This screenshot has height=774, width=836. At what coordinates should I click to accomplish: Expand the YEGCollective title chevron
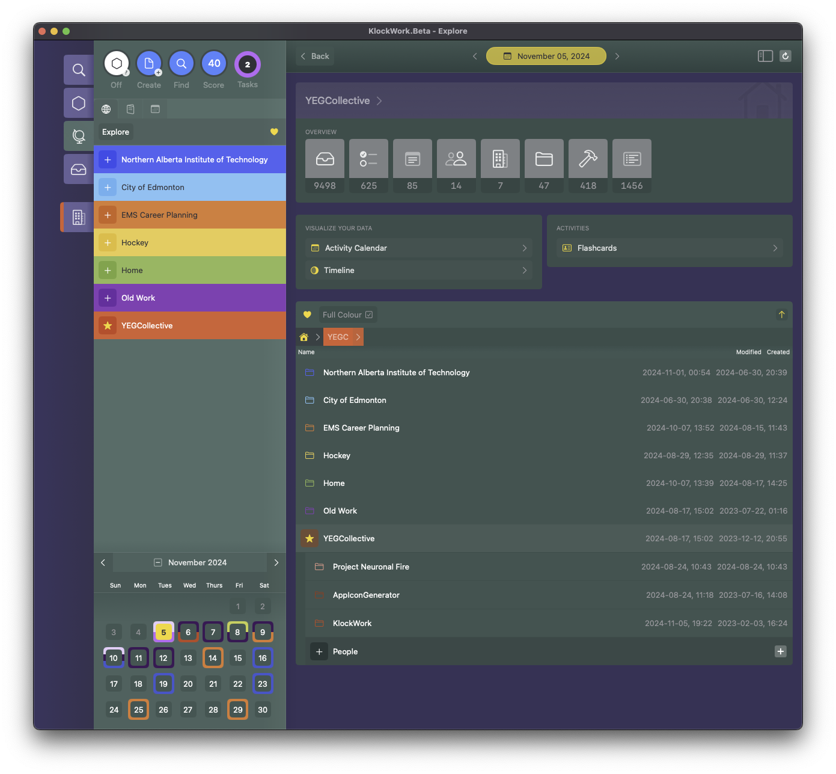[x=379, y=101]
